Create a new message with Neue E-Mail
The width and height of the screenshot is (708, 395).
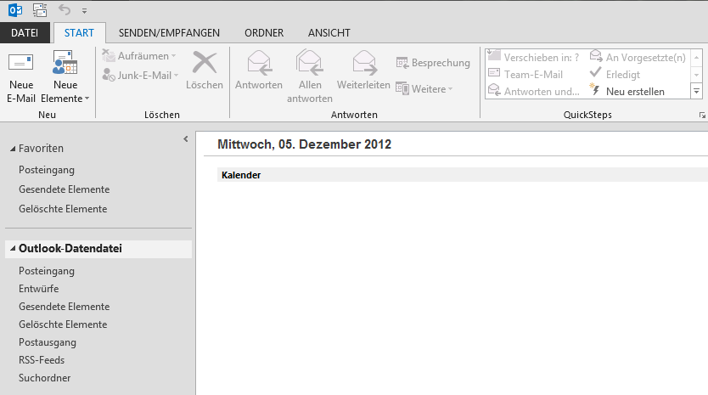point(20,77)
